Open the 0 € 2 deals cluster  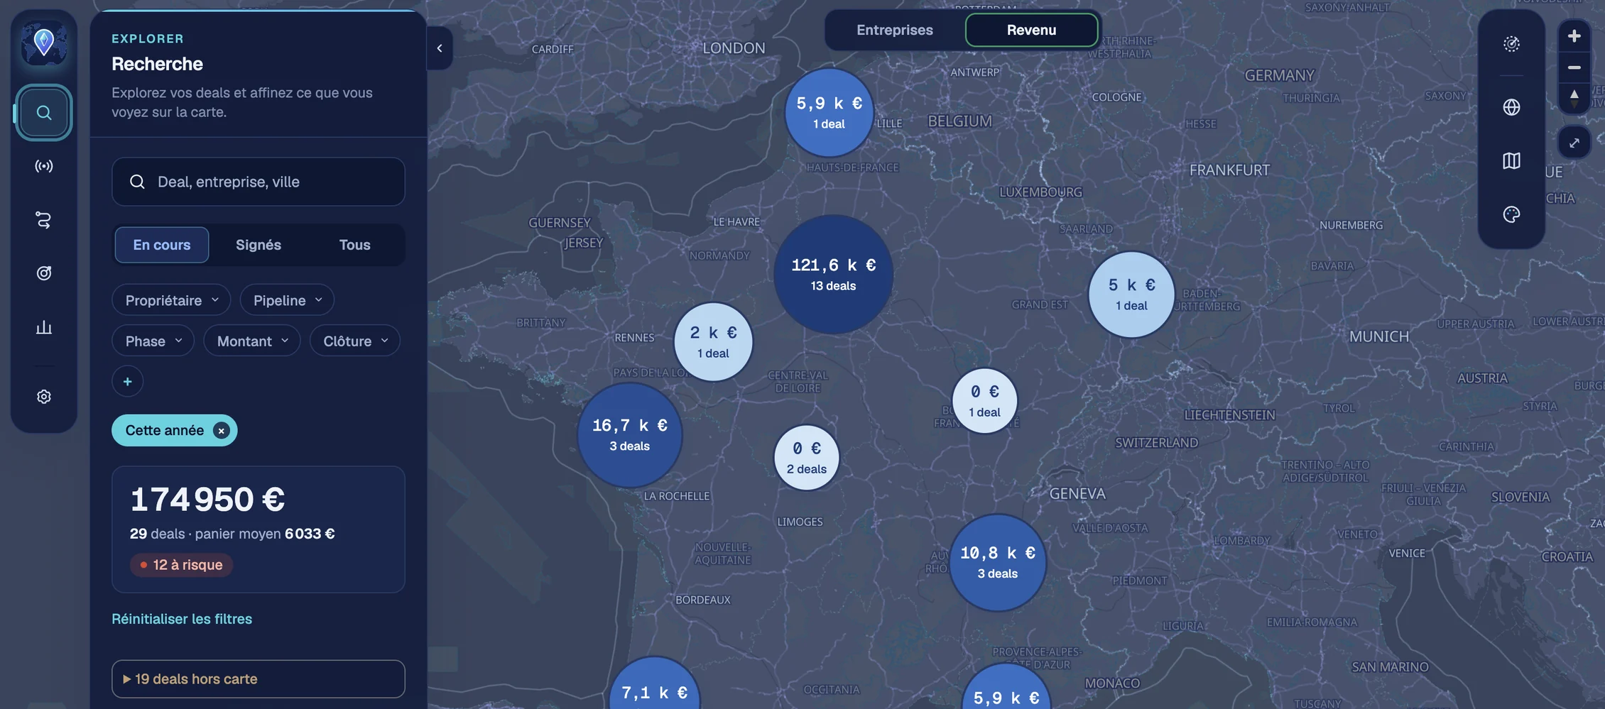807,458
